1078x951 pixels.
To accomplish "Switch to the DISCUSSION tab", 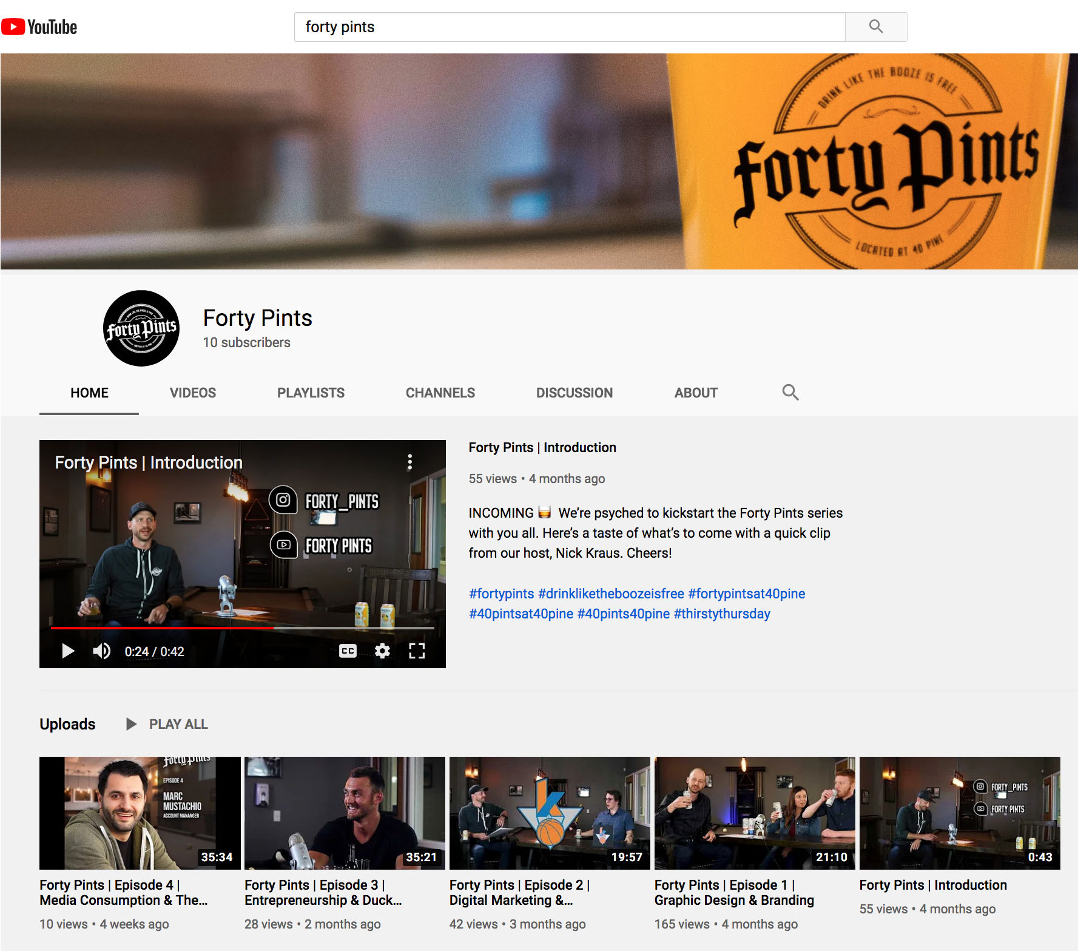I will [x=574, y=393].
